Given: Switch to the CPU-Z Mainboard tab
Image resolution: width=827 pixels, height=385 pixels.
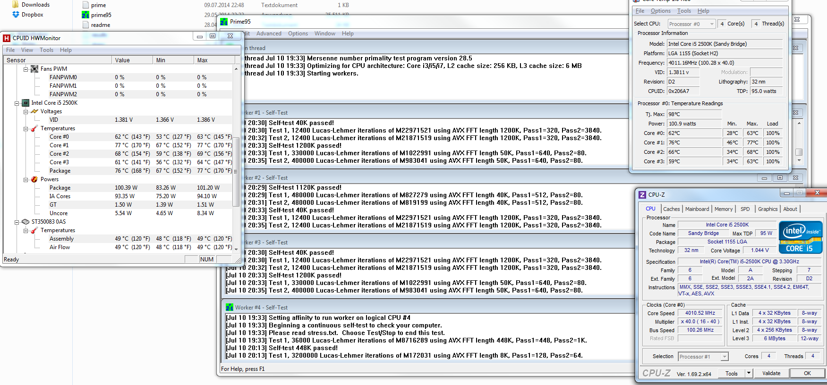Looking at the screenshot, I should 697,209.
